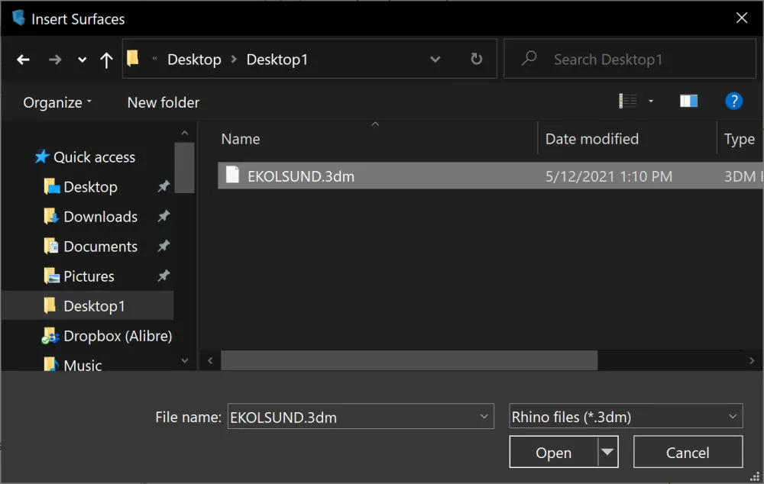
Task: Click the pin icon next to Pictures
Action: [x=163, y=276]
